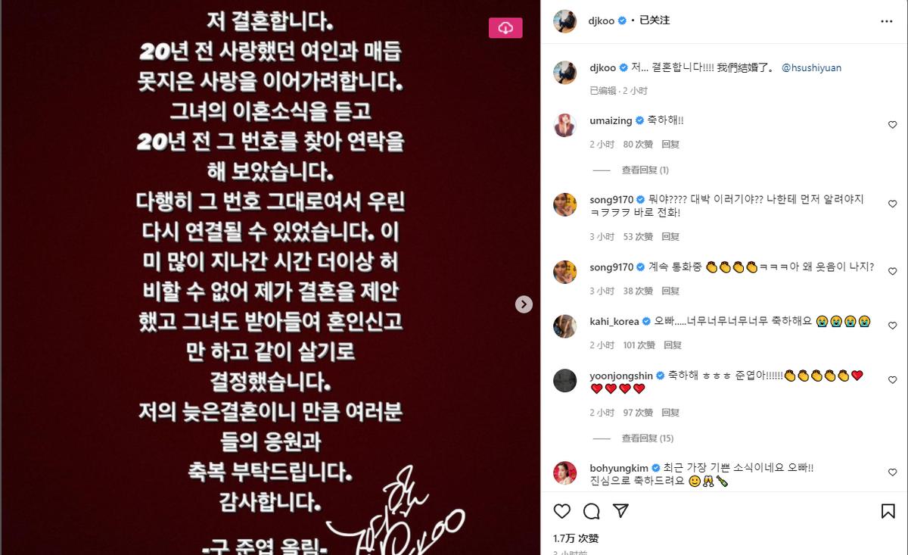The image size is (908, 555).
Task: Like kahi_korea's comment with heart
Action: (x=892, y=326)
